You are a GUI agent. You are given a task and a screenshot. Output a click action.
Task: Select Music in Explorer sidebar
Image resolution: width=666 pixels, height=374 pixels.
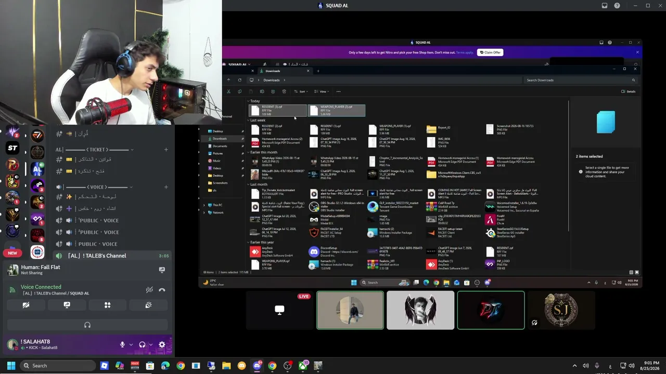point(216,161)
